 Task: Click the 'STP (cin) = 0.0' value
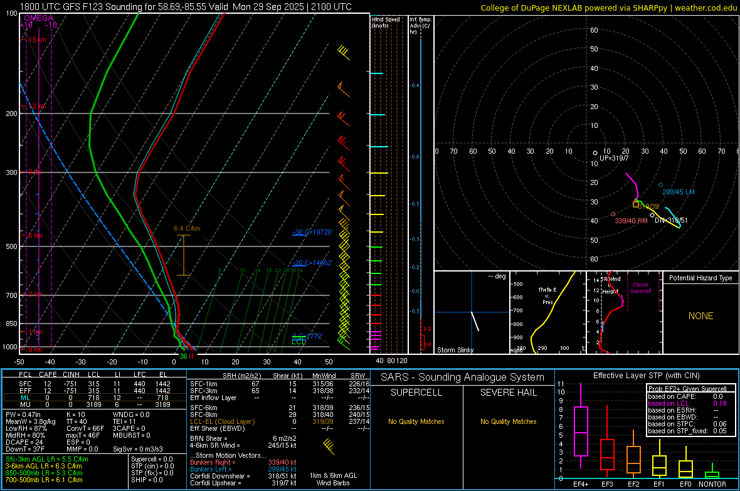point(152,466)
